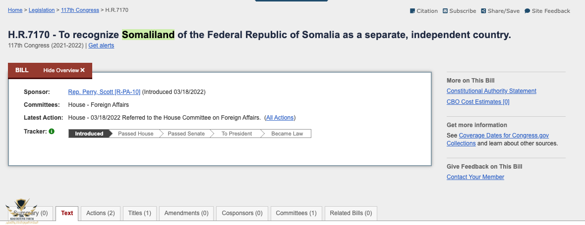Open the Cosponsors (0) tab
The image size is (585, 225).
point(242,213)
